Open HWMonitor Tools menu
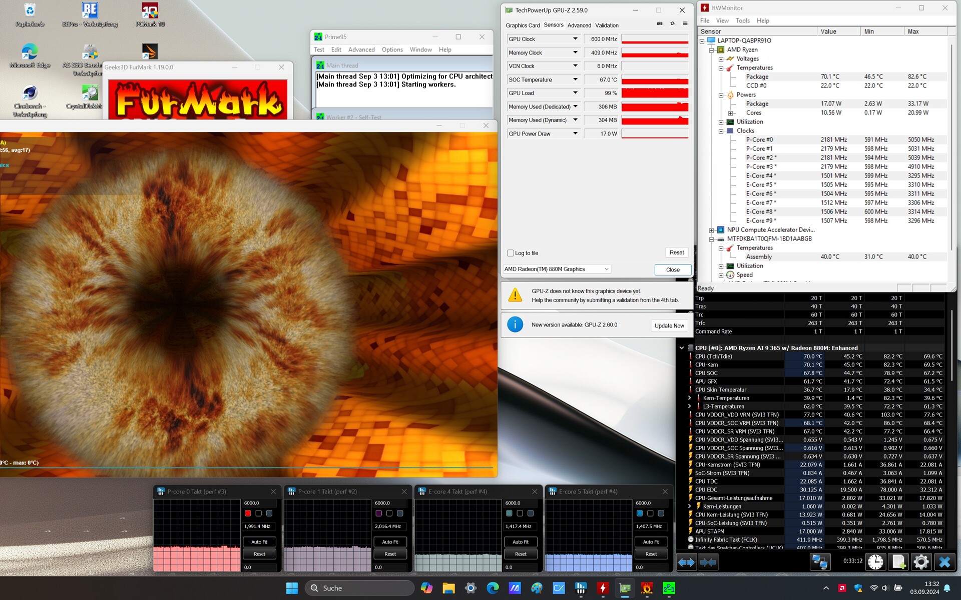The width and height of the screenshot is (961, 600). (x=742, y=20)
